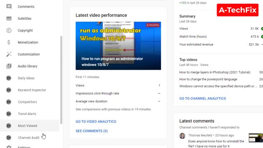Open Trend Alerts from sidebar
Image resolution: width=263 pixels, height=148 pixels.
pyautogui.click(x=27, y=114)
